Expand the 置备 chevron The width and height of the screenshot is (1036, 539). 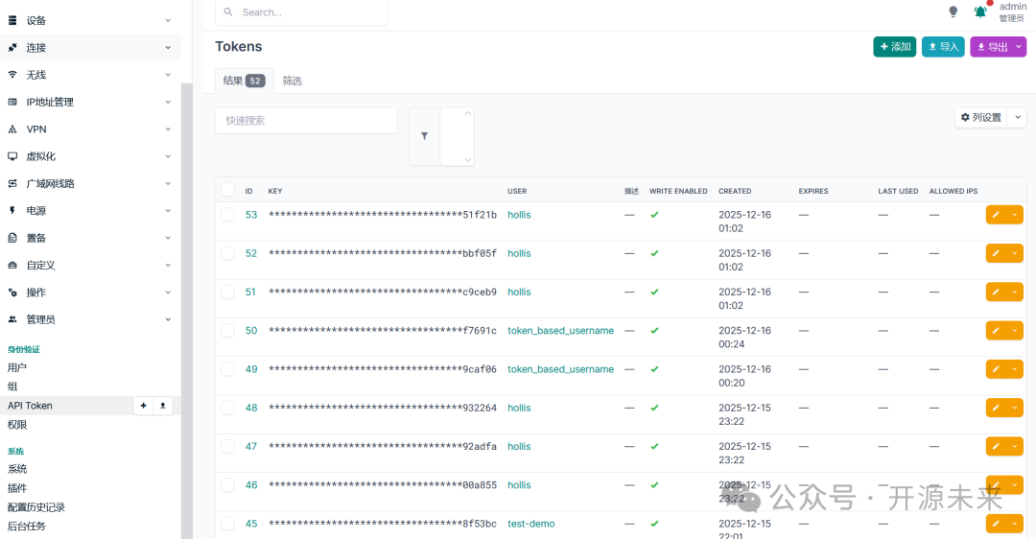coord(168,238)
